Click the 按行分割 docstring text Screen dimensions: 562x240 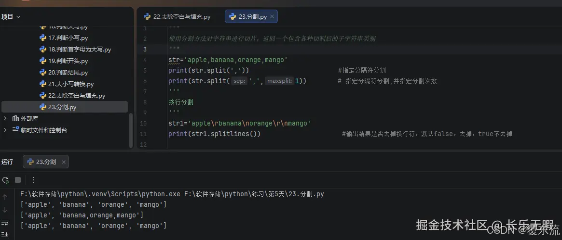point(180,102)
